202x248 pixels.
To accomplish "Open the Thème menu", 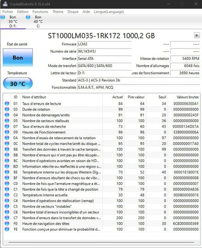I will (x=58, y=12).
